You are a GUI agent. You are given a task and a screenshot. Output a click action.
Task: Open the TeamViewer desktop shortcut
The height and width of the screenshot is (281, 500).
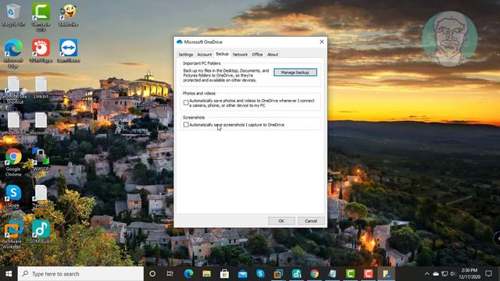[x=68, y=50]
